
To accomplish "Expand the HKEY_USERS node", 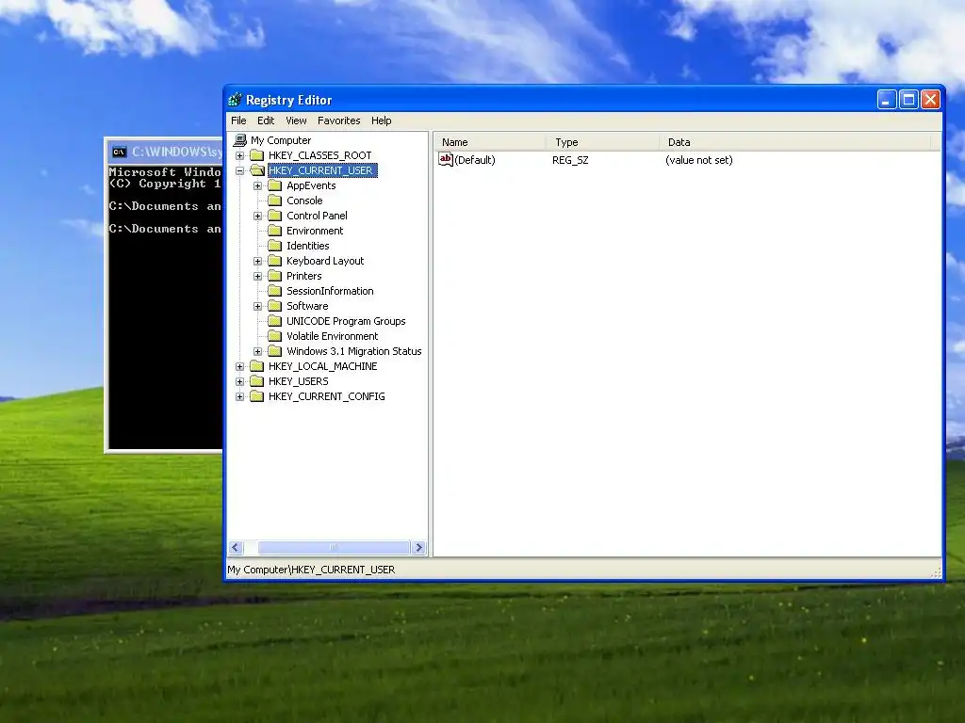I will click(x=240, y=382).
